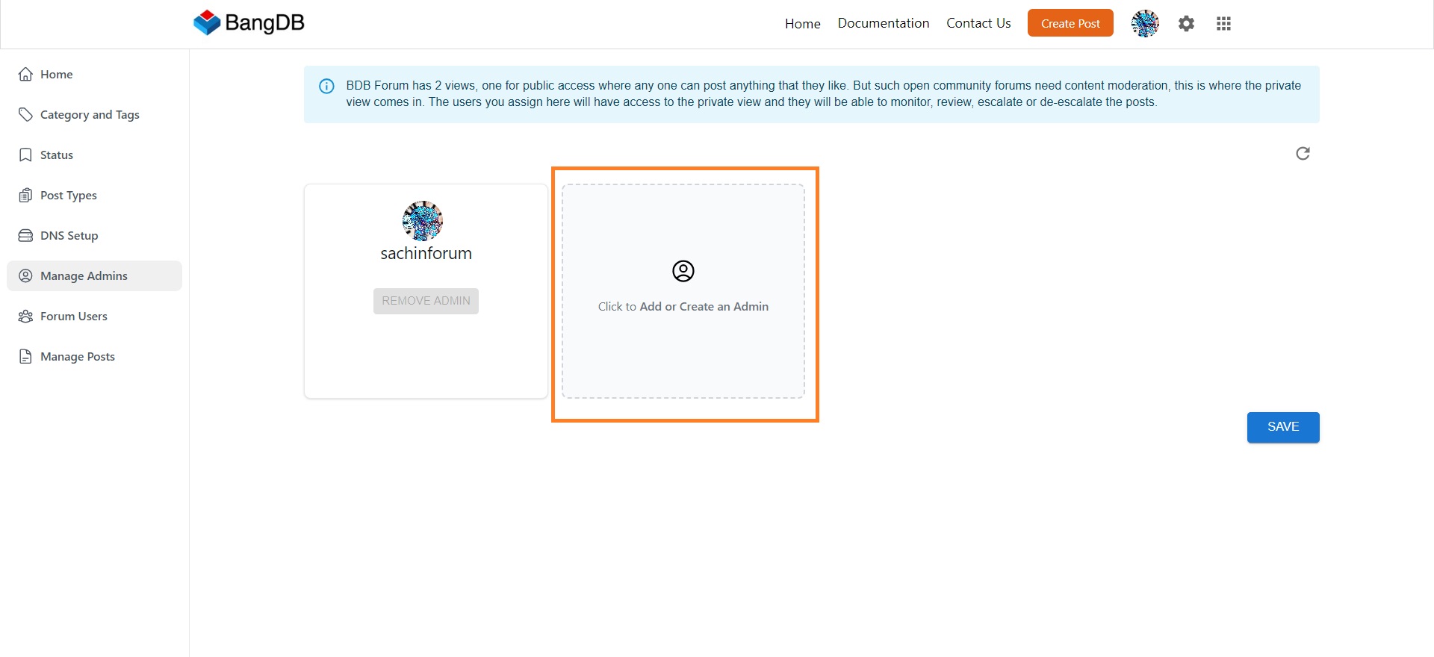The width and height of the screenshot is (1434, 657).
Task: Click the user circle icon in add admin card
Action: 683,271
